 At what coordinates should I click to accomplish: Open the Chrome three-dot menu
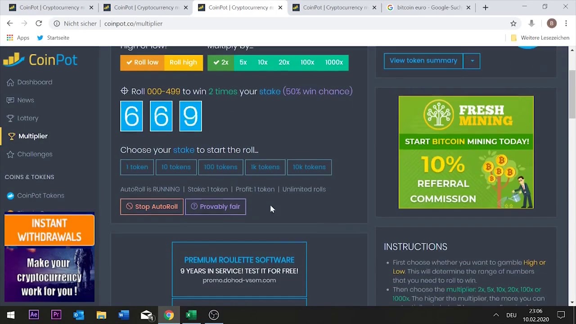[566, 23]
